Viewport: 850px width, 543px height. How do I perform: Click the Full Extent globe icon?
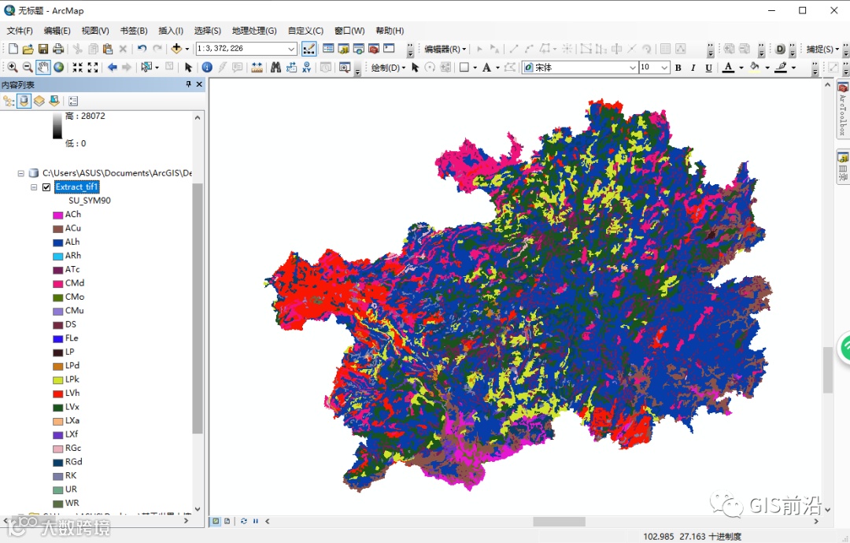[x=59, y=68]
